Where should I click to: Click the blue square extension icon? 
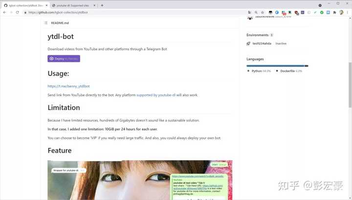click(x=328, y=12)
